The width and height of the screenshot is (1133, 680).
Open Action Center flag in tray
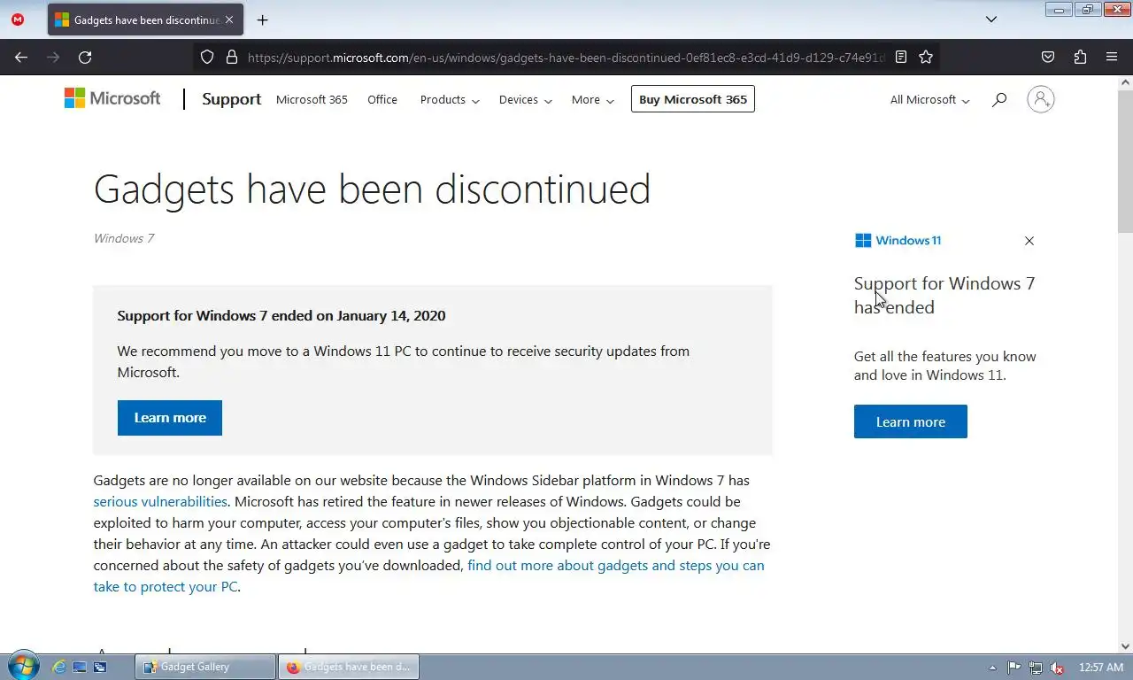pos(1014,668)
